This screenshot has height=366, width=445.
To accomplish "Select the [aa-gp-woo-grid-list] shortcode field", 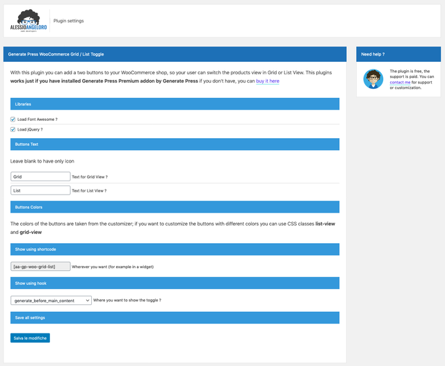I will click(x=40, y=267).
